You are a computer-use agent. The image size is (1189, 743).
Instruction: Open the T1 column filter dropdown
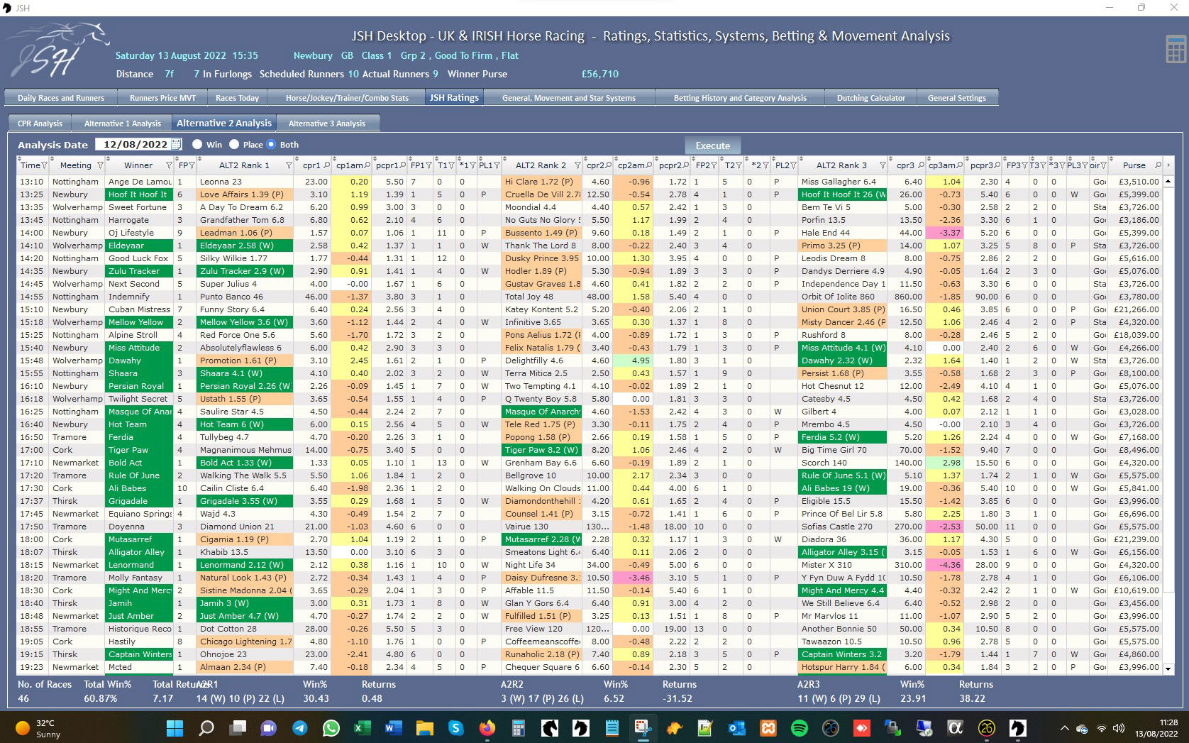[451, 165]
